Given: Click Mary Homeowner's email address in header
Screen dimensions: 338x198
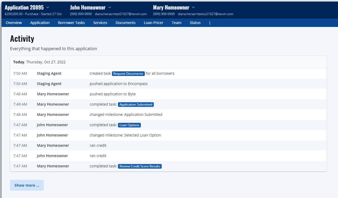Looking at the screenshot, I should (205, 14).
